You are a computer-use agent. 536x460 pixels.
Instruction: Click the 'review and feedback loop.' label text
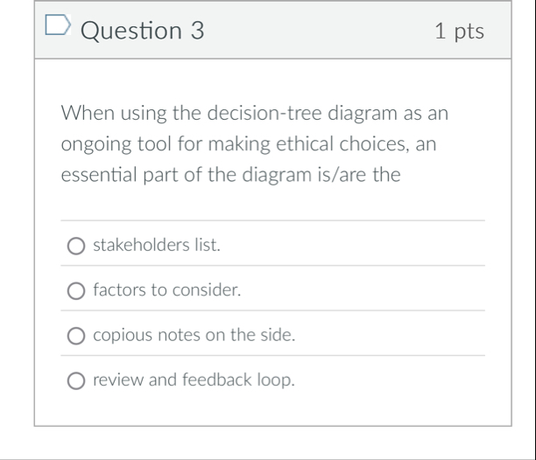pos(194,380)
